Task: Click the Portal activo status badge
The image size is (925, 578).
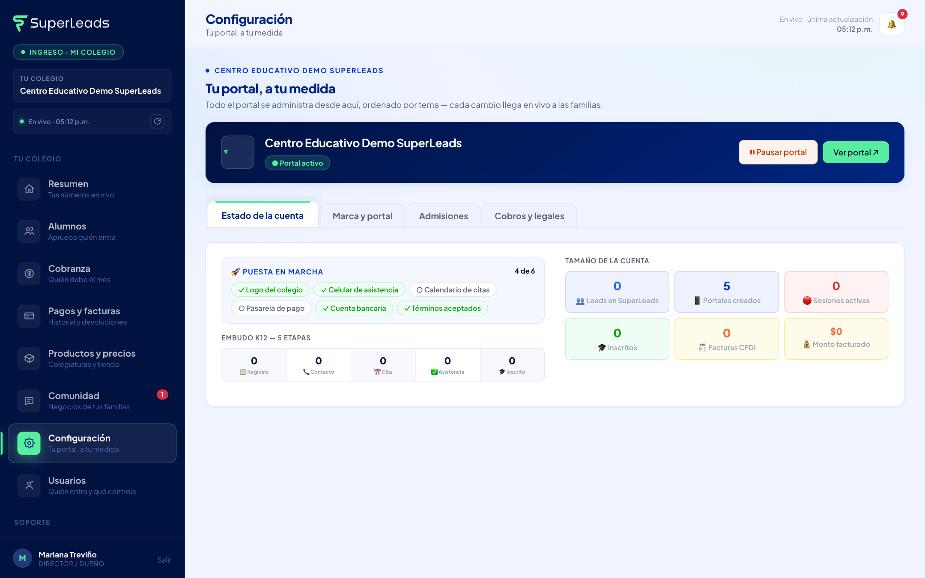Action: 297,163
